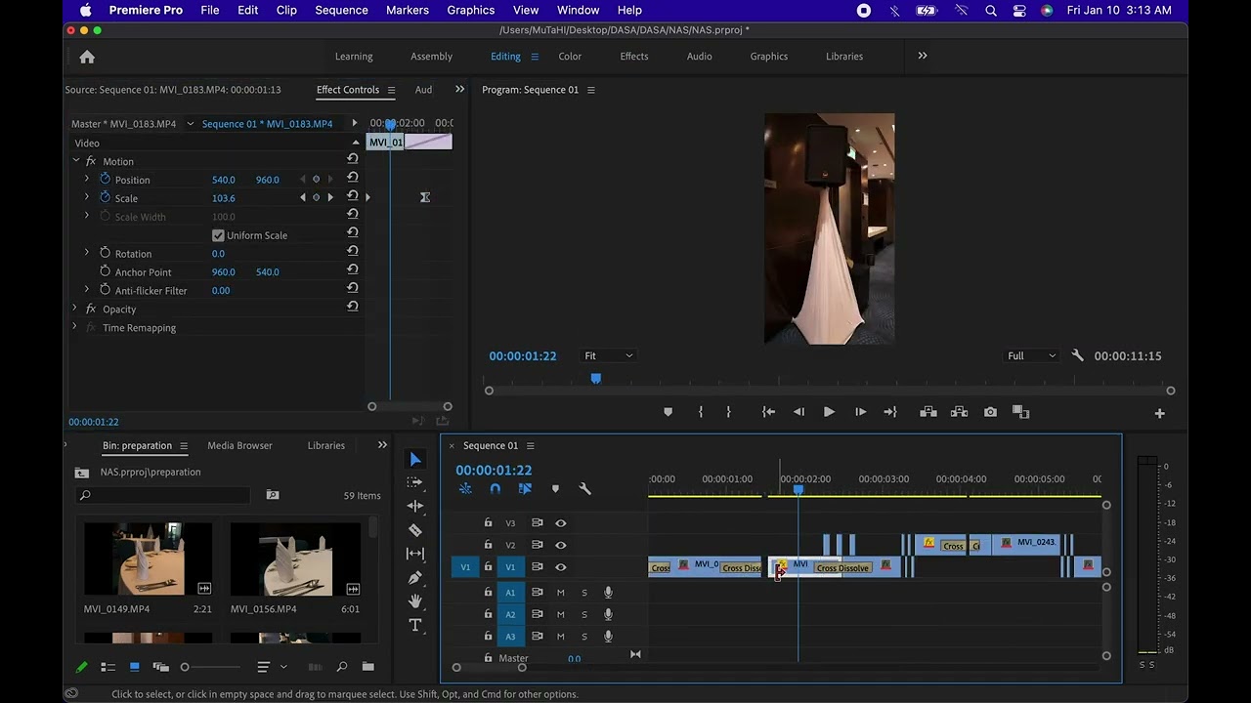
Task: Toggle Snap in timeline
Action: pos(496,489)
